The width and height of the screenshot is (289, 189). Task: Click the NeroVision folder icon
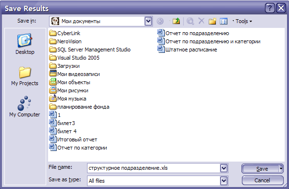(x=53, y=41)
